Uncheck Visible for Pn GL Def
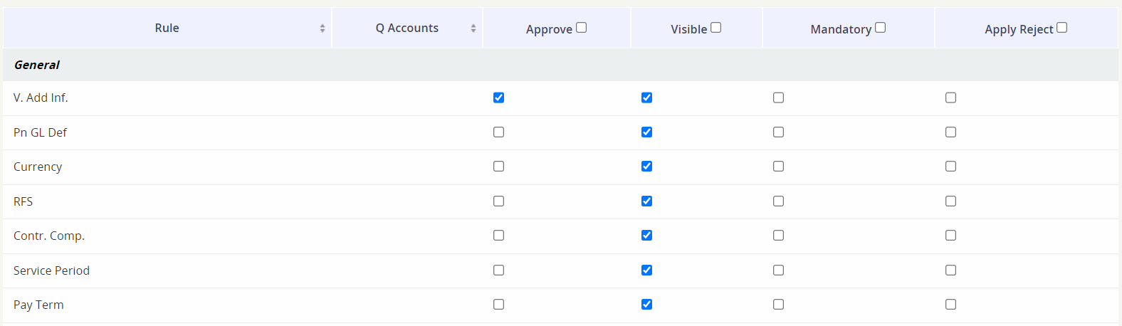1122x326 pixels. (x=646, y=132)
